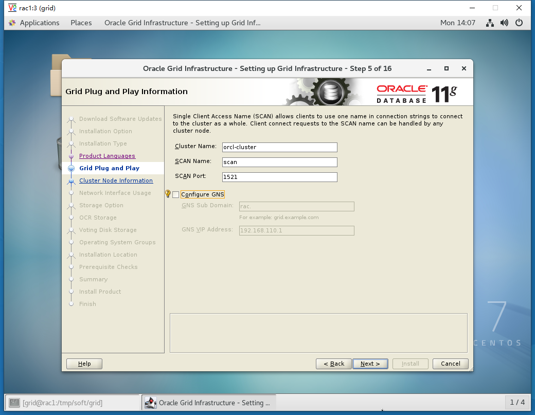Open the Product Languages step link

point(107,156)
